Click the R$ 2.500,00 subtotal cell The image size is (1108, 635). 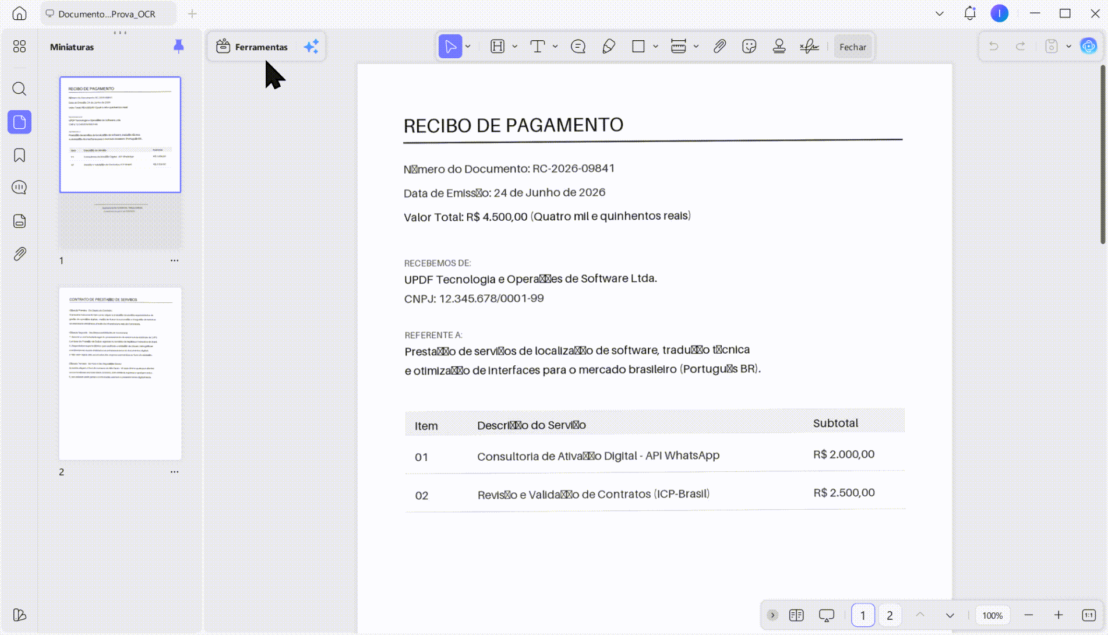click(844, 493)
